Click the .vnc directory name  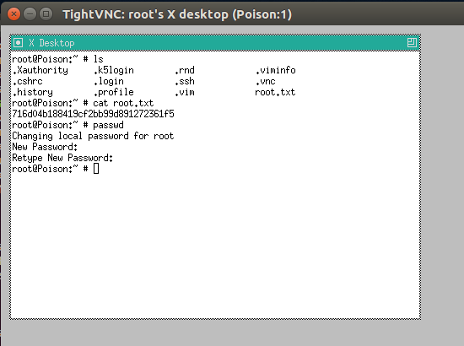[266, 81]
